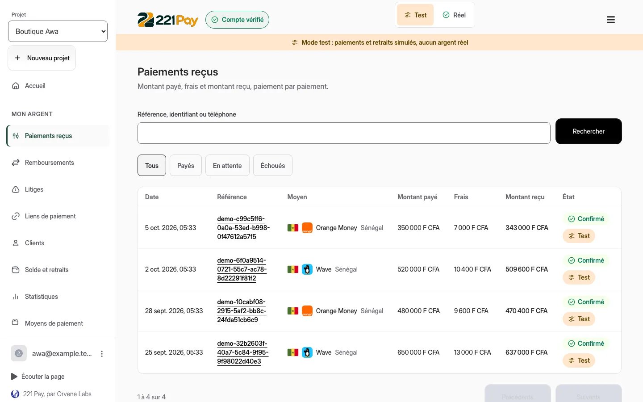Open reference demo-6f0a9514 link
The width and height of the screenshot is (643, 402).
(x=242, y=269)
